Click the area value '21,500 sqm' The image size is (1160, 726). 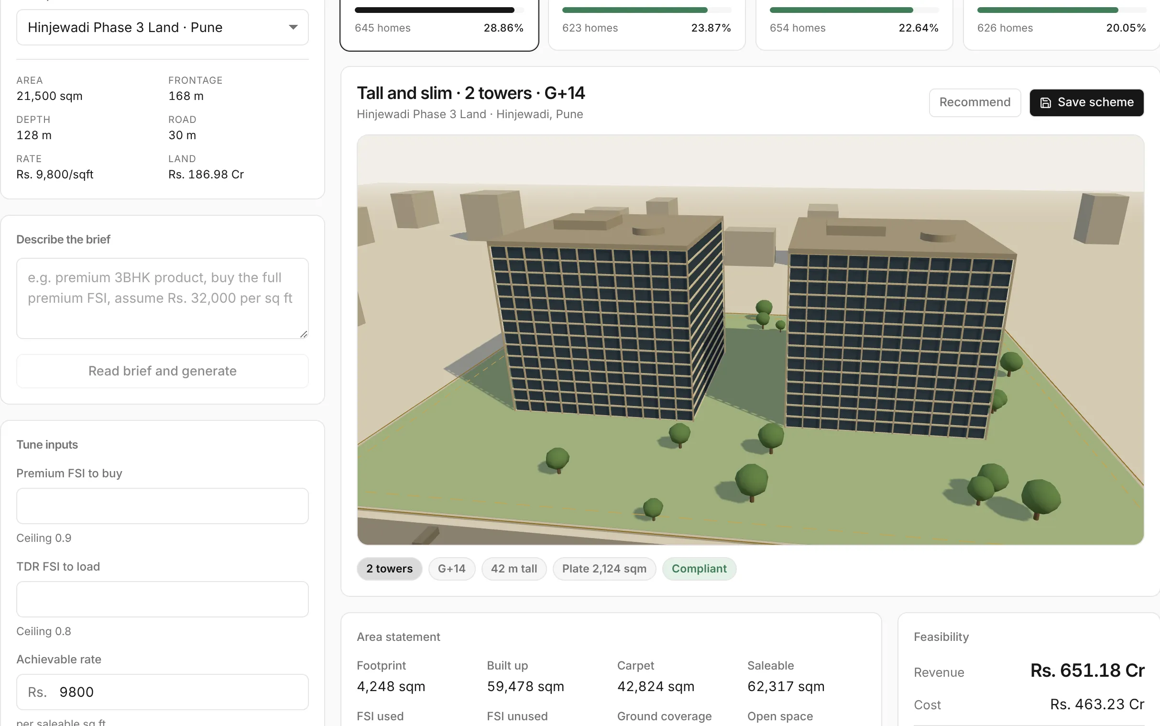click(x=49, y=96)
